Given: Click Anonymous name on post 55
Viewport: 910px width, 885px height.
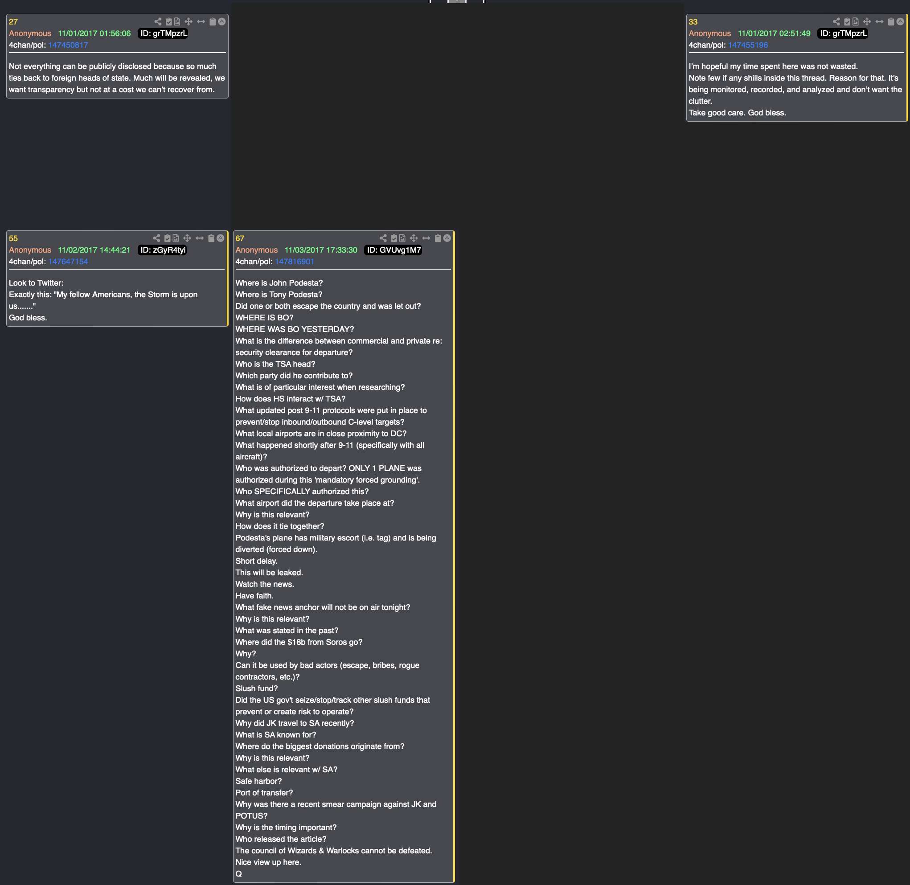Looking at the screenshot, I should click(x=30, y=250).
